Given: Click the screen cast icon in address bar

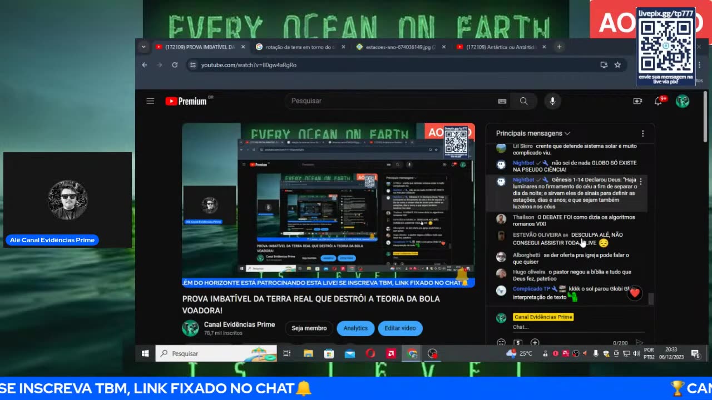Looking at the screenshot, I should [x=604, y=65].
